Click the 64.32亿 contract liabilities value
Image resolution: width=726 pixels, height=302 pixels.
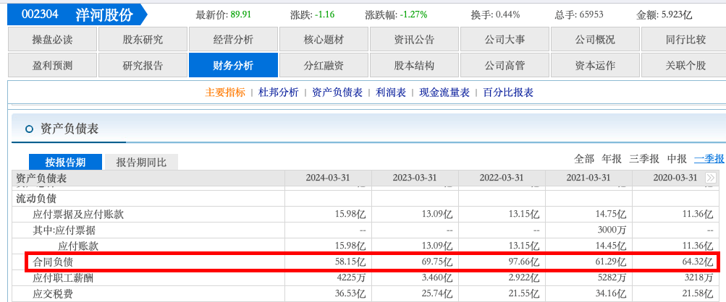(697, 262)
